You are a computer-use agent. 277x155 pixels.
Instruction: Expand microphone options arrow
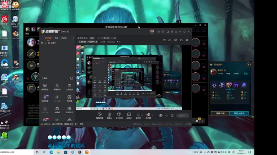[142, 115]
